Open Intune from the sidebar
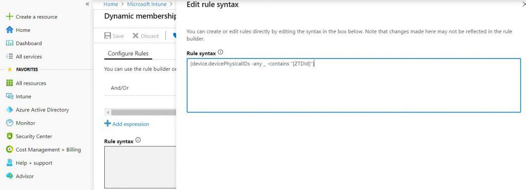This screenshot has width=526, height=190. [x=24, y=97]
